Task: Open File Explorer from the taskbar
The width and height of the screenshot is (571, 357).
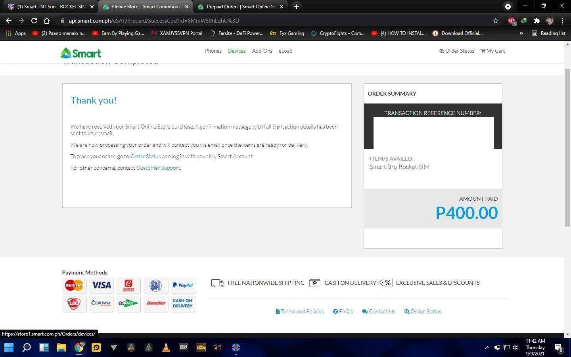Action: [61, 348]
